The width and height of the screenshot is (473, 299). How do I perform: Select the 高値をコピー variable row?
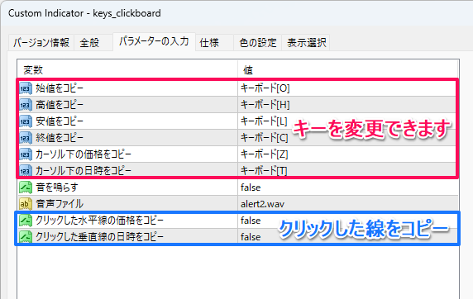pos(60,105)
